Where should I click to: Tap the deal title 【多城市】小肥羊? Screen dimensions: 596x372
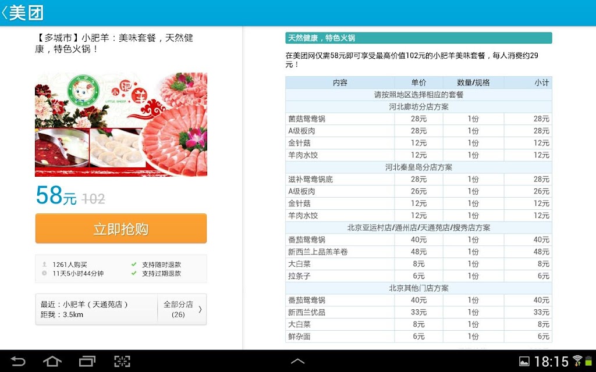pyautogui.click(x=114, y=43)
